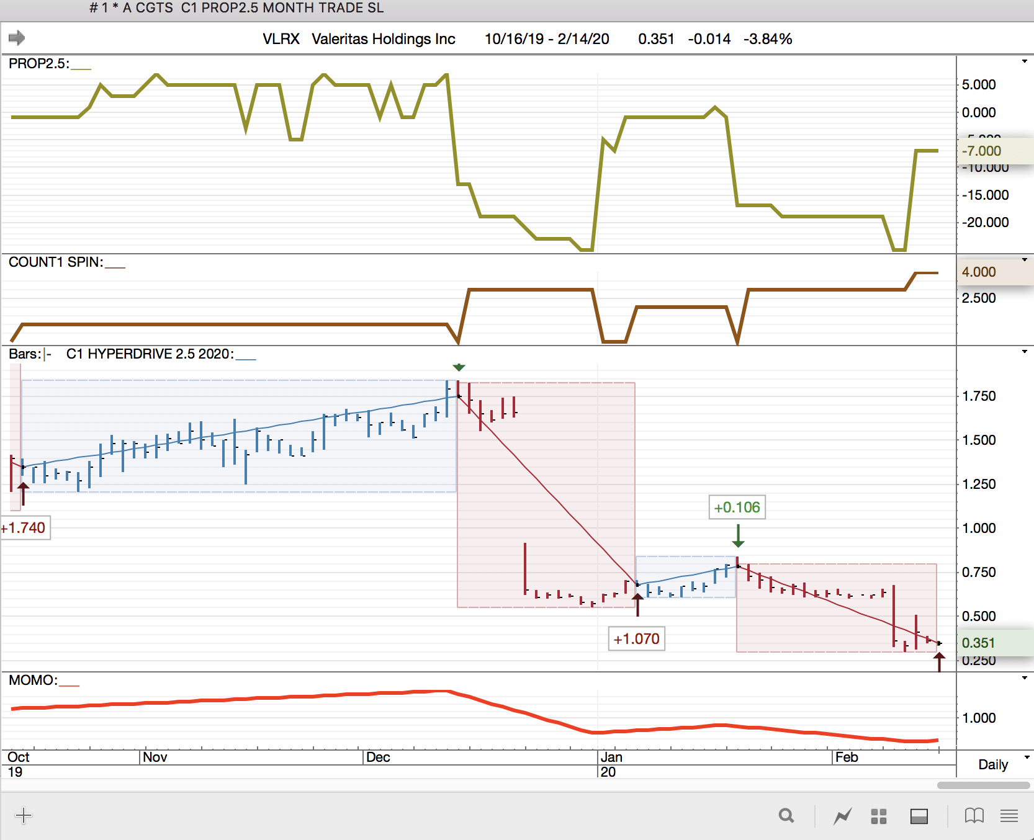Click the Jan 20 label on time axis

[x=611, y=764]
